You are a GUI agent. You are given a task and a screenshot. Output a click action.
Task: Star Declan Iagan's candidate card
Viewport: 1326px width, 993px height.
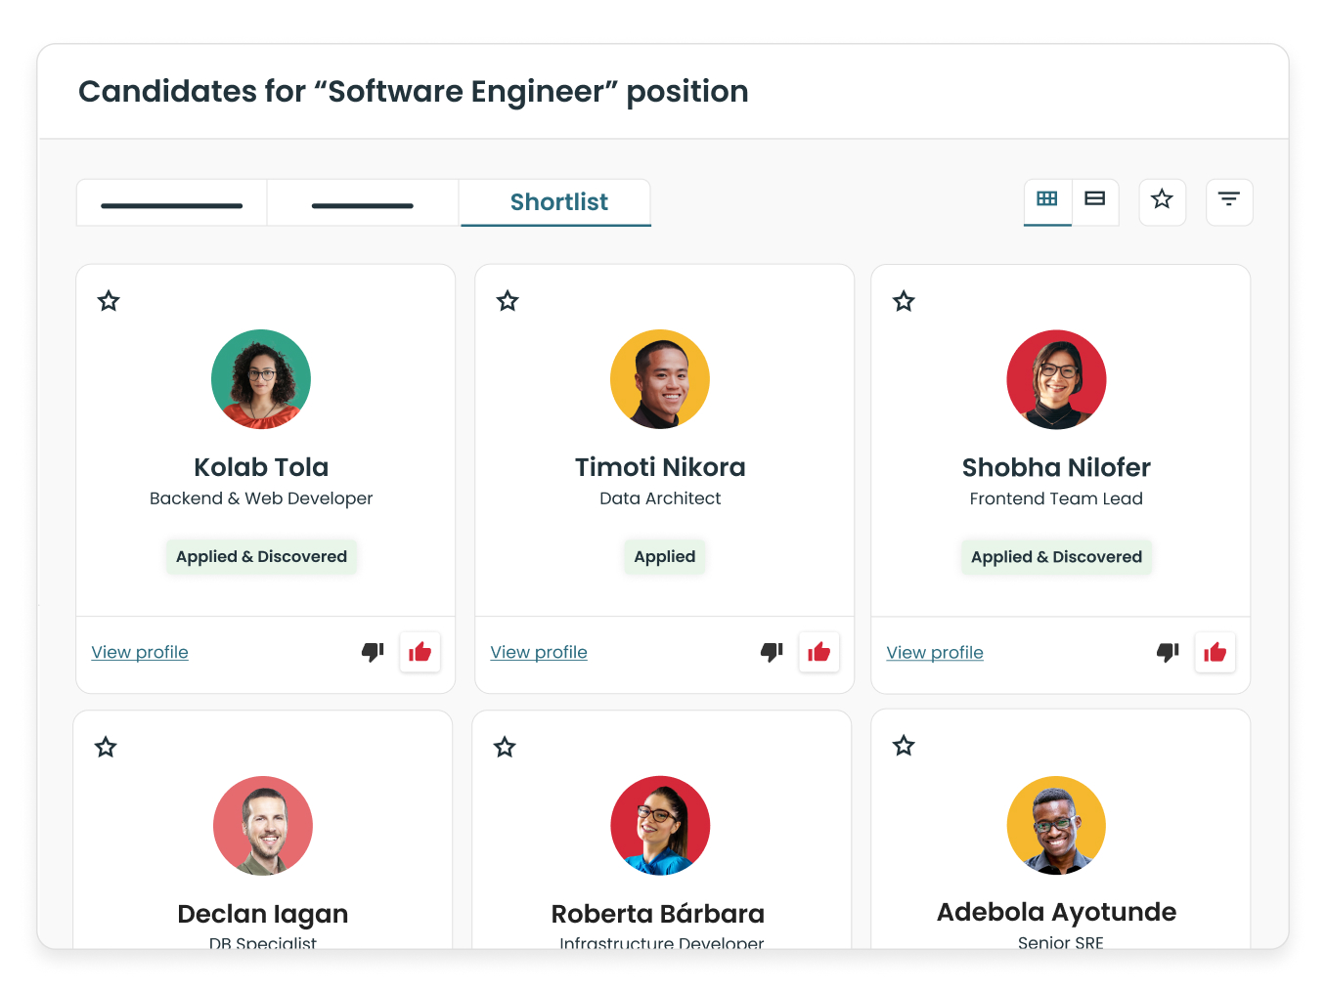(106, 748)
